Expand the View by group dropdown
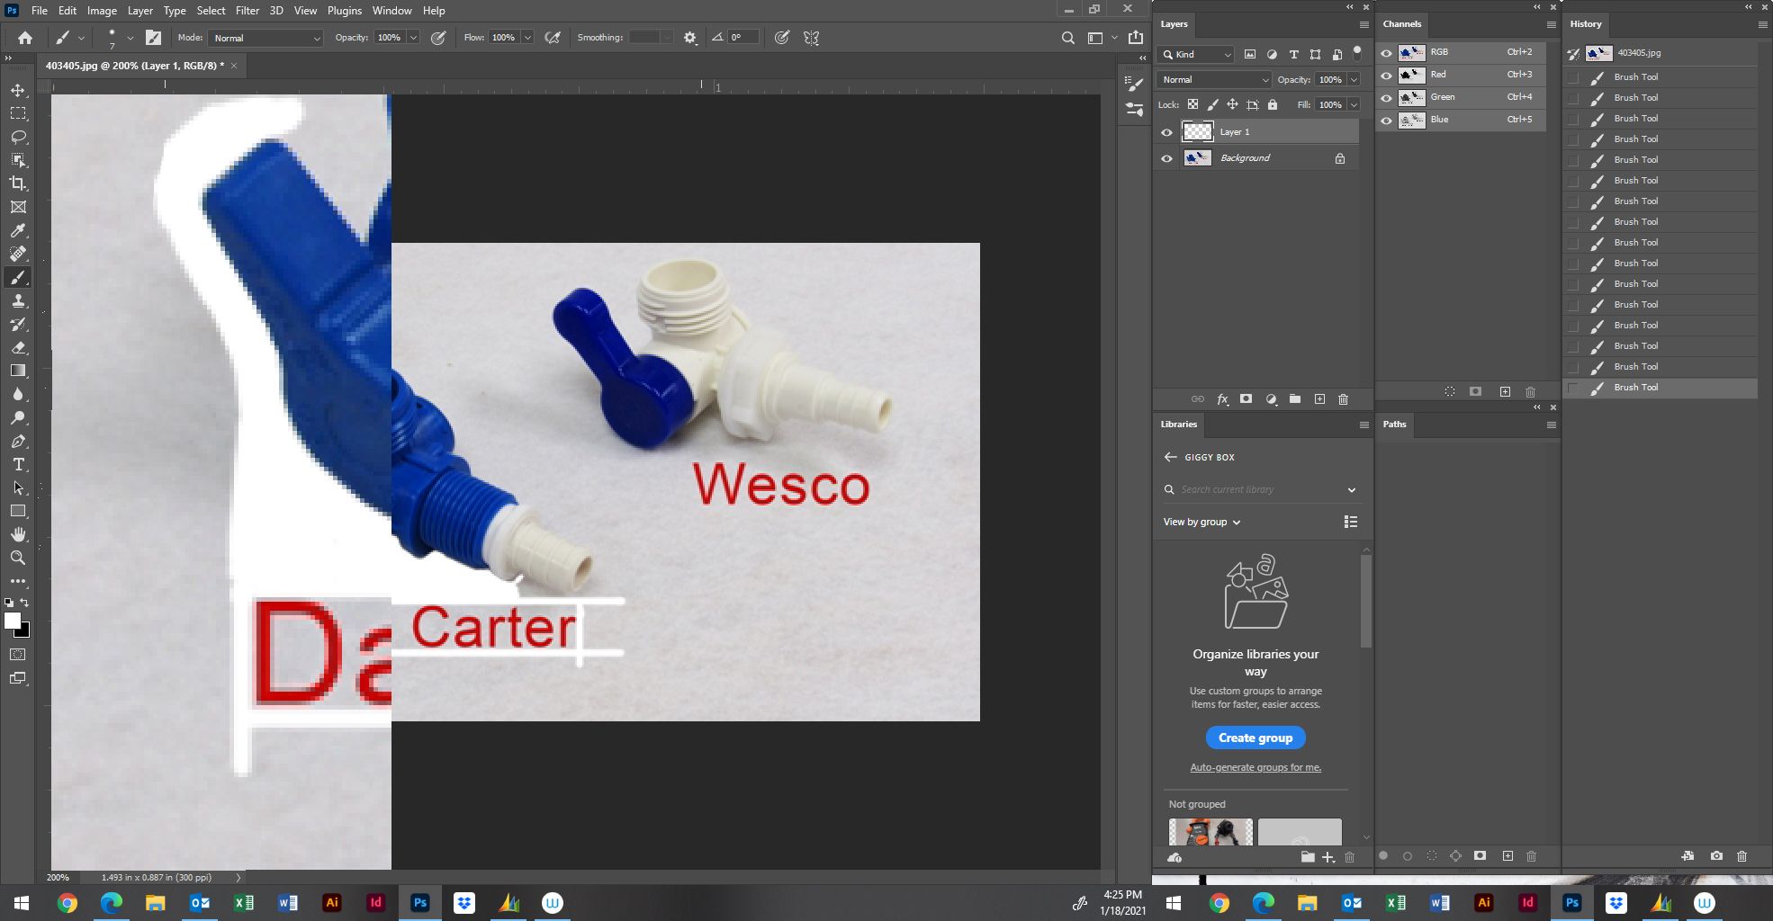 coord(1201,522)
